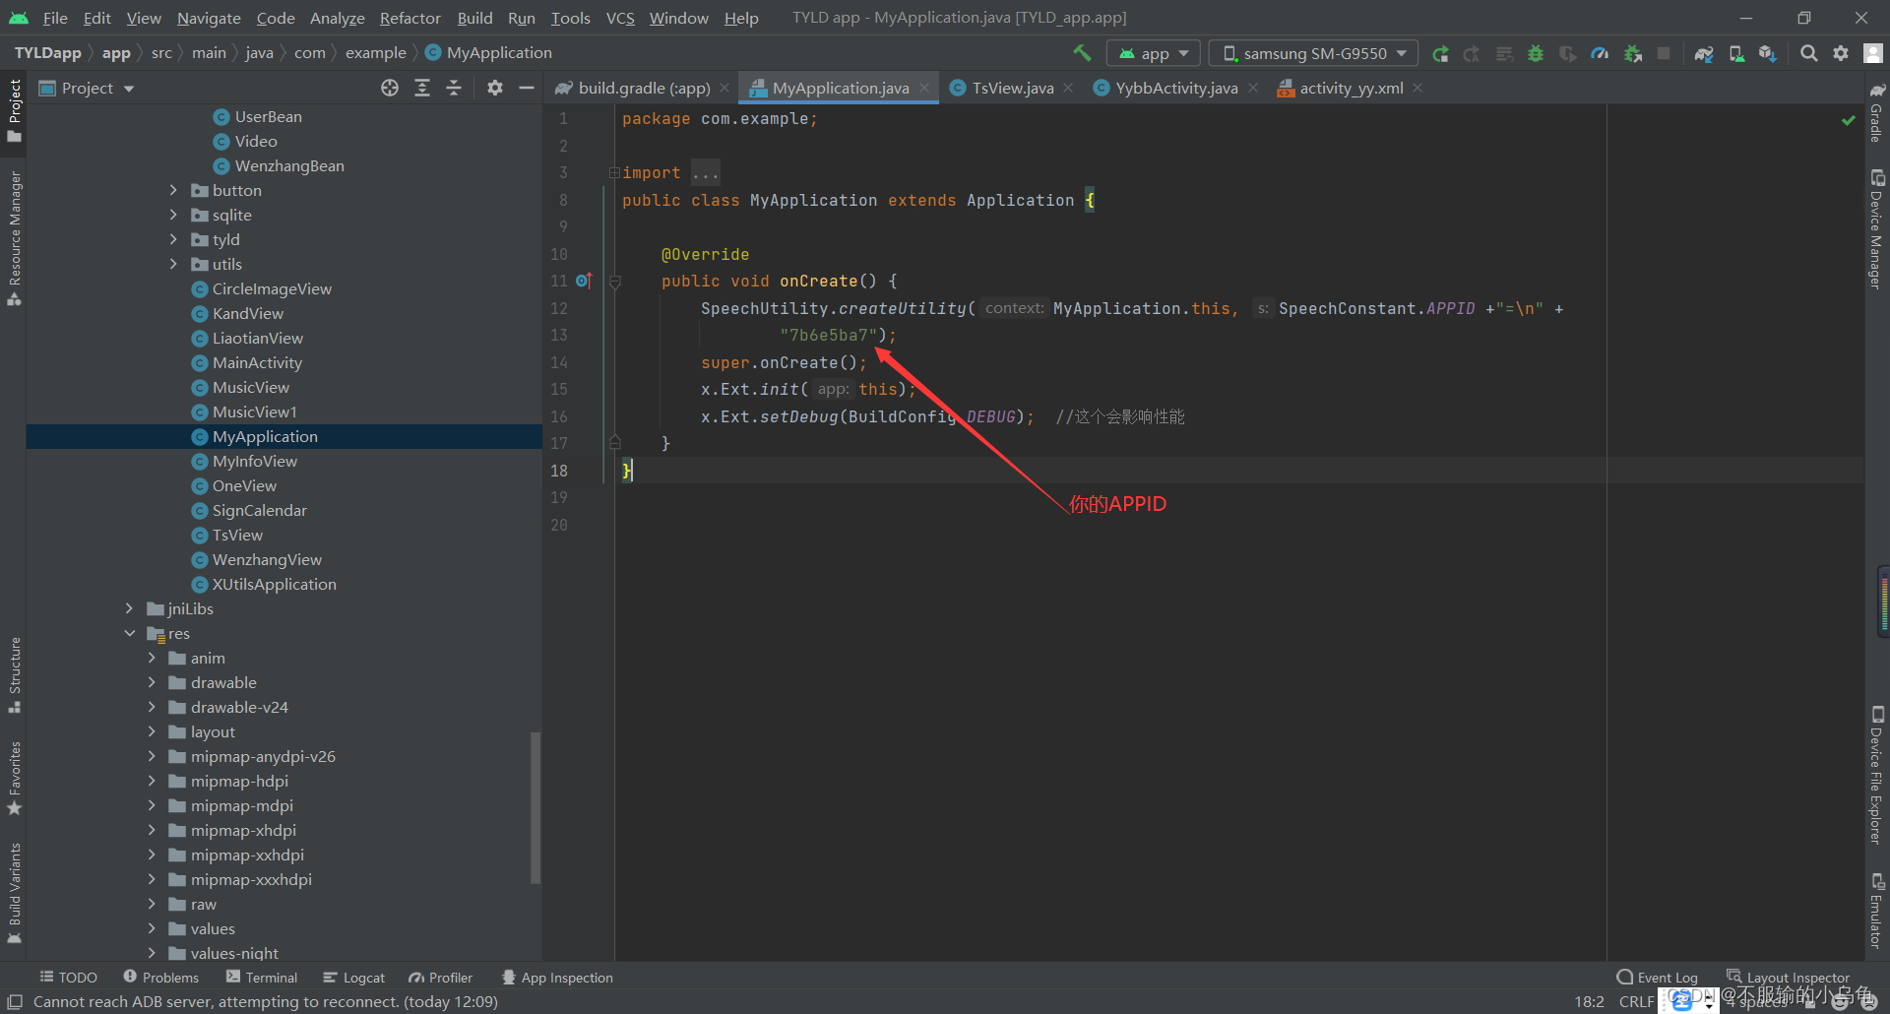Switch to TsView.java tab
The image size is (1890, 1014).
[1012, 88]
